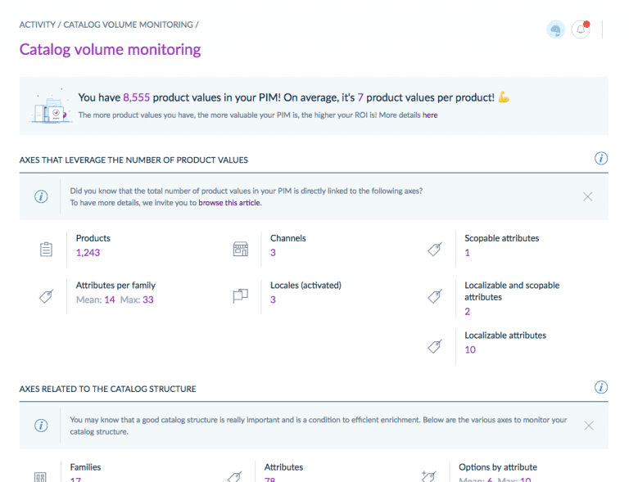Click the Products clipboard icon
The image size is (629, 482).
pos(47,250)
